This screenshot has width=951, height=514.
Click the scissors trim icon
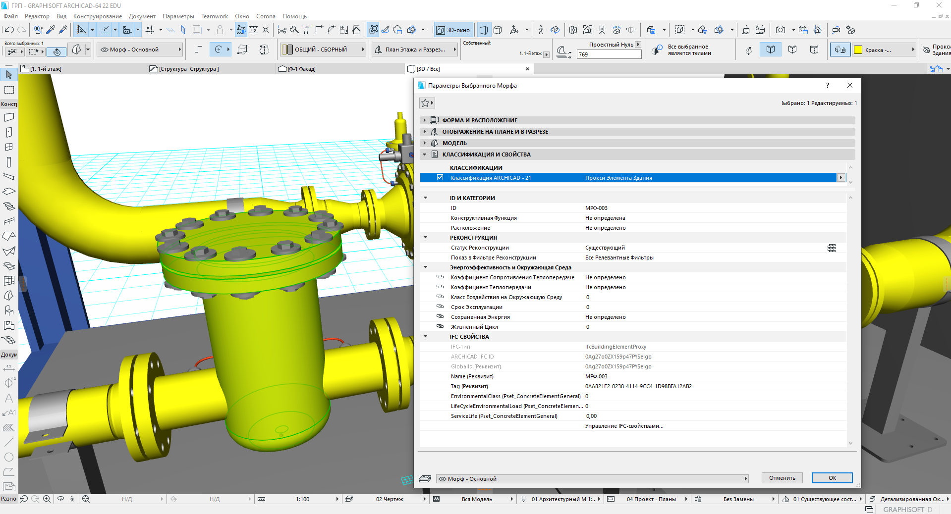(x=281, y=30)
